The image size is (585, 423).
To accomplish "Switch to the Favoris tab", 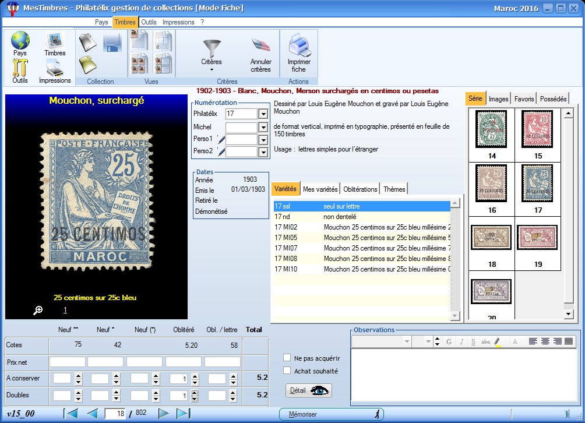I will pos(524,99).
